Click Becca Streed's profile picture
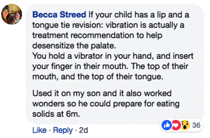210x138 pixels. 12,14
